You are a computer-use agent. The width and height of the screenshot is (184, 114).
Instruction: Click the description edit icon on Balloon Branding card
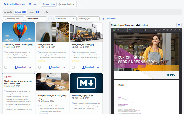click(5, 52)
